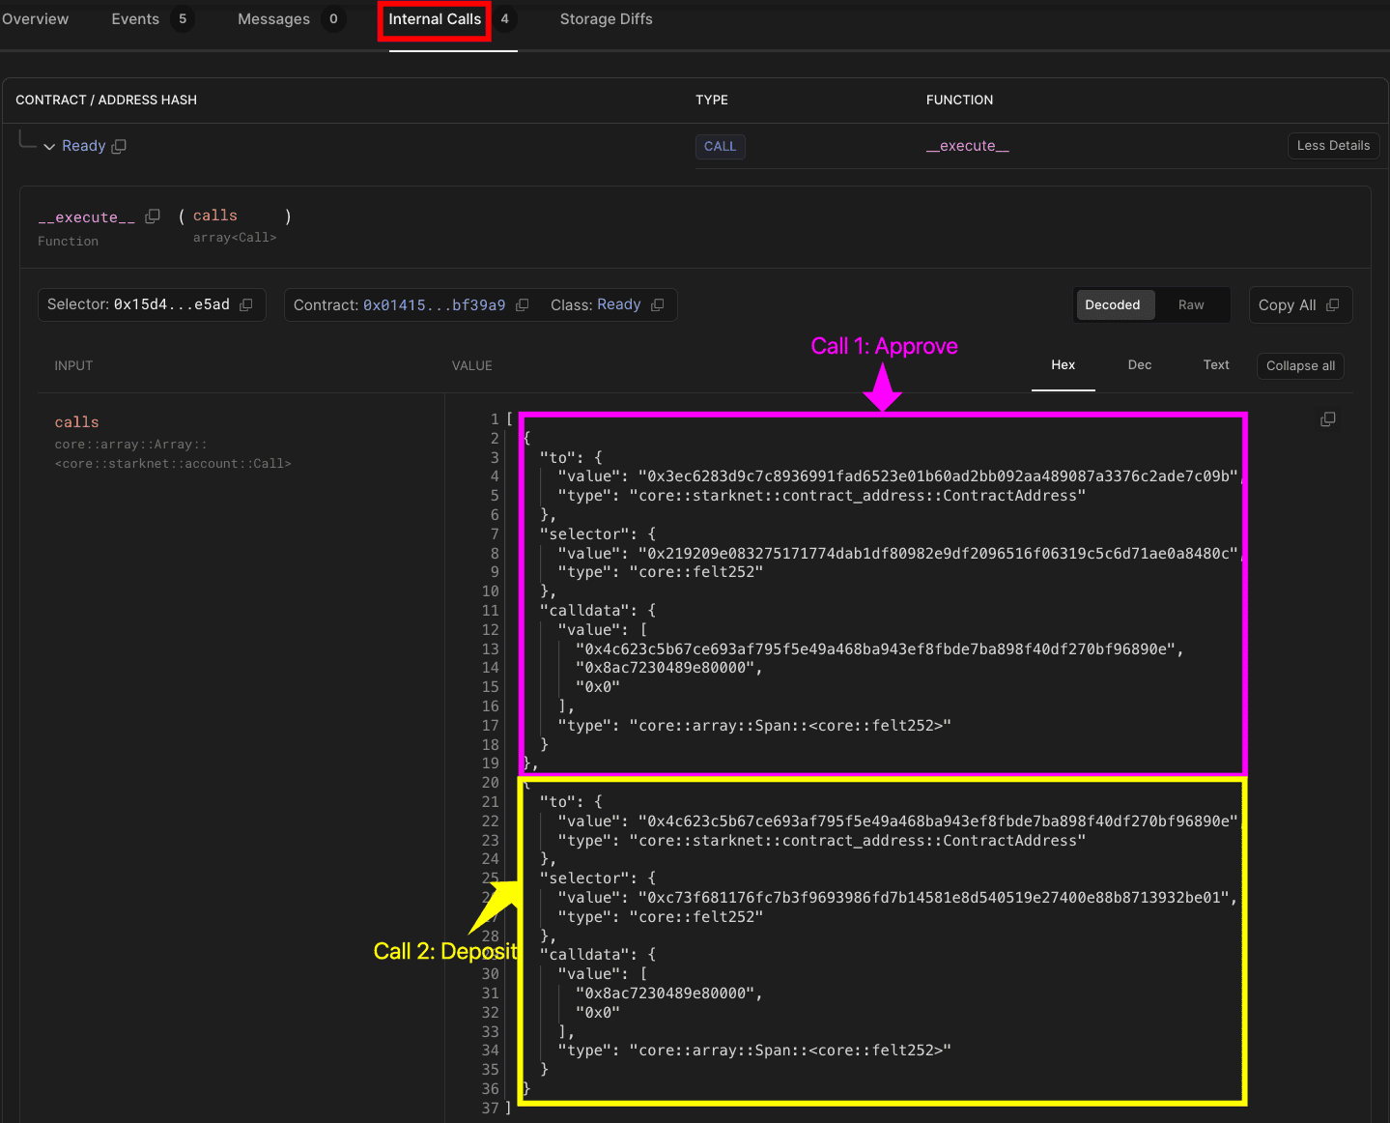
Task: Copy the Class Ready hash icon
Action: tap(658, 304)
